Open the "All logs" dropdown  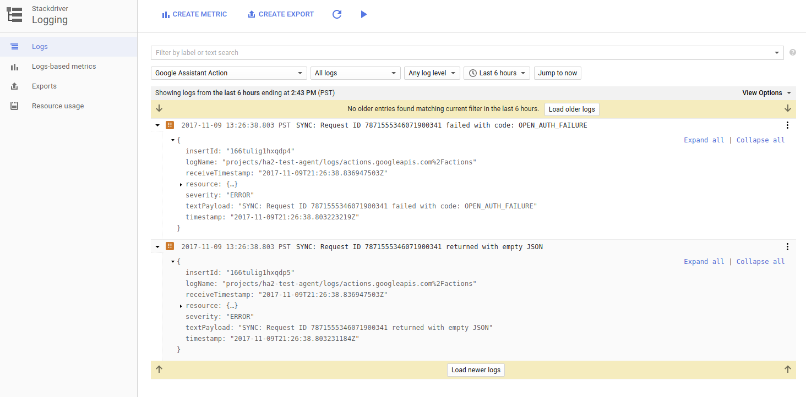355,73
